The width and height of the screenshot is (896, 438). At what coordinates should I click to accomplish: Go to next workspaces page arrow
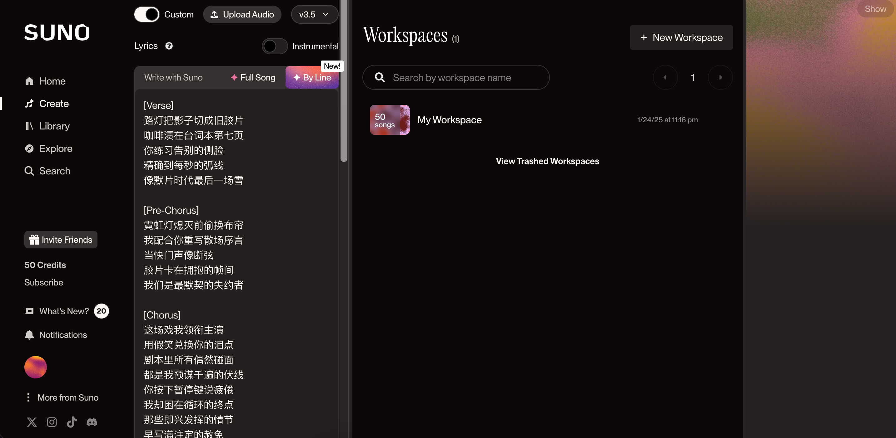click(x=720, y=77)
